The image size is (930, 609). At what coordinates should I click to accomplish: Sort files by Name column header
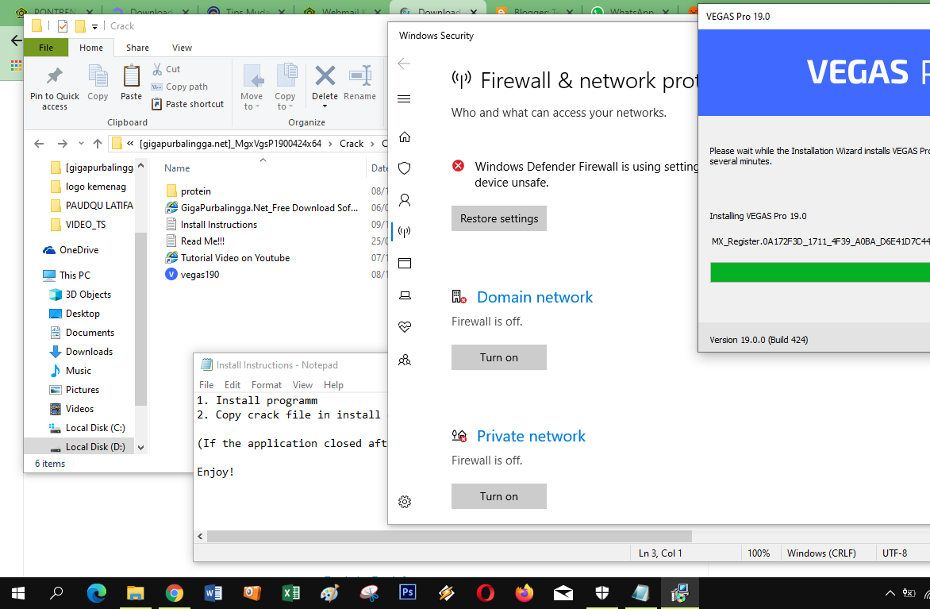[177, 168]
